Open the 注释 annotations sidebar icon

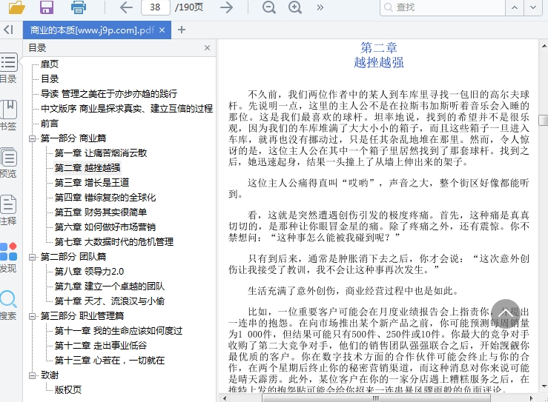tap(8, 210)
